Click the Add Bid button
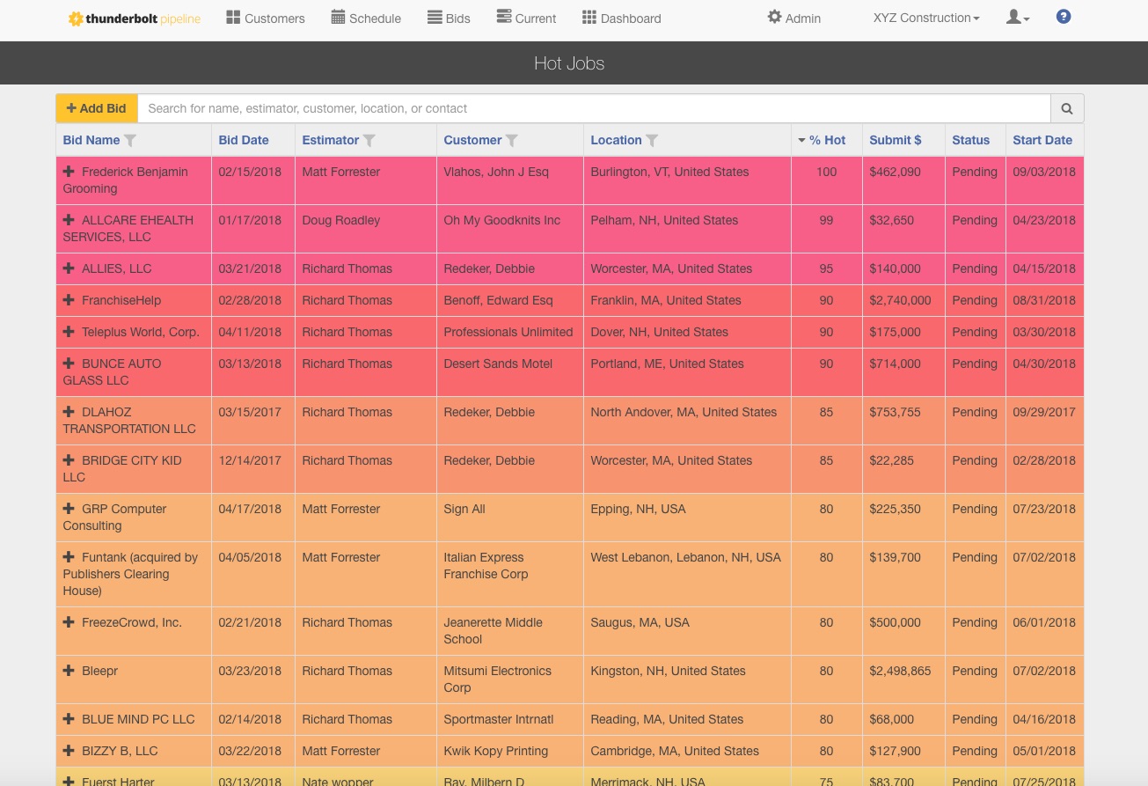Viewport: 1148px width, 786px height. (97, 108)
